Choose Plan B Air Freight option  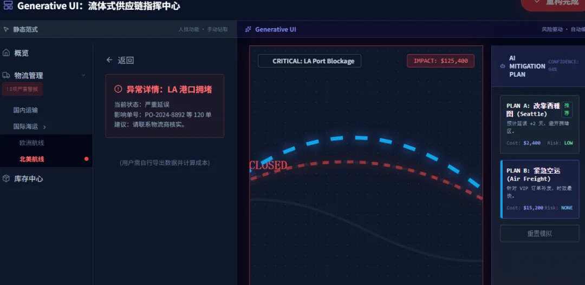coord(539,189)
